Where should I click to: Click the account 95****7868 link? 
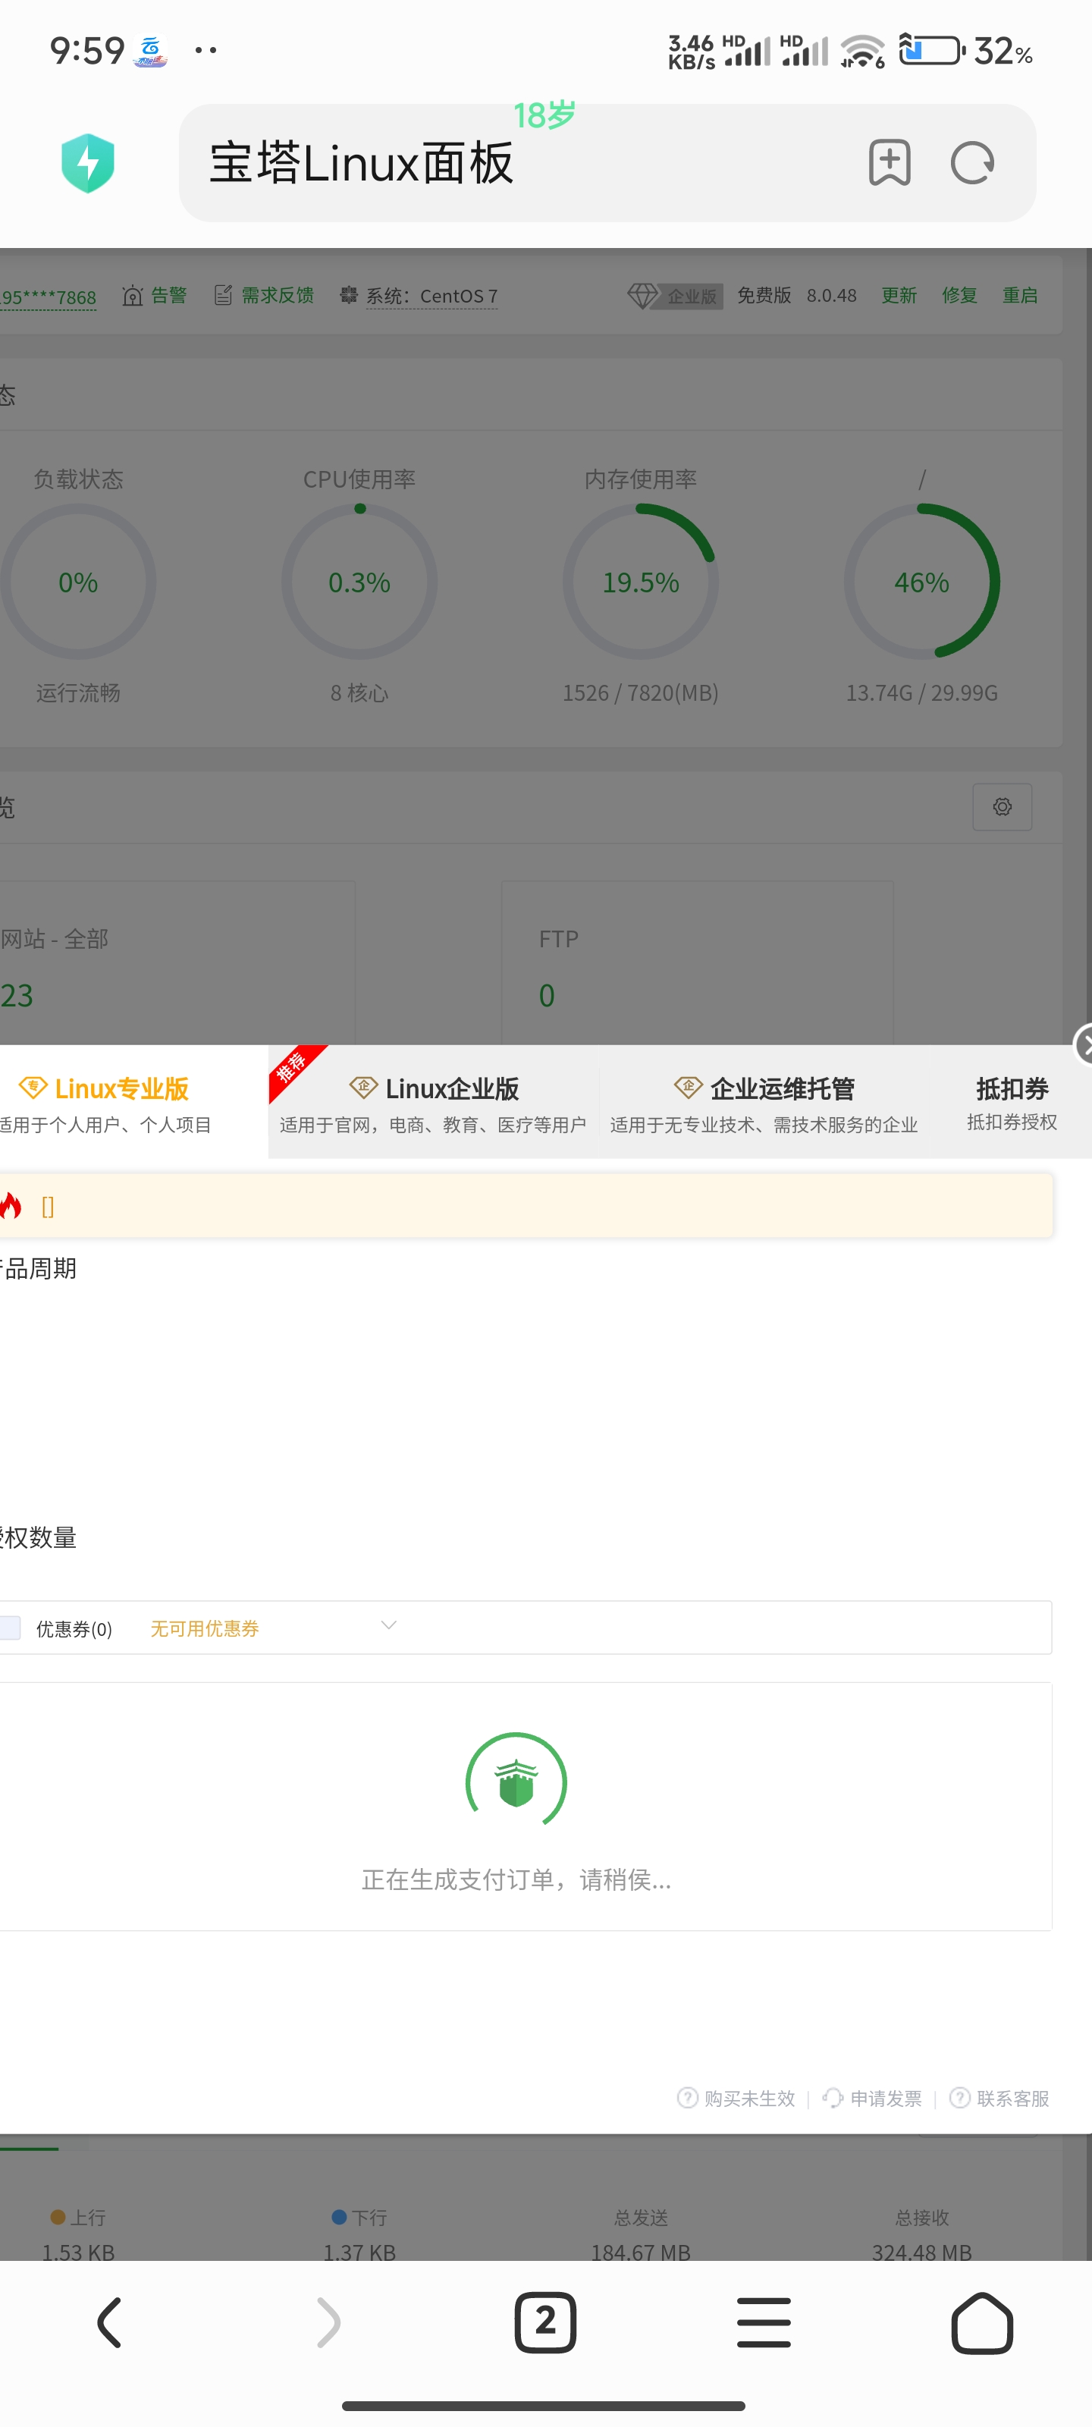[48, 298]
